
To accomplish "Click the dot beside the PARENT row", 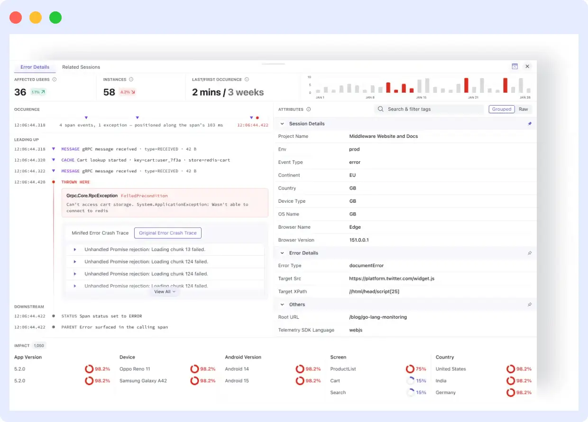I will (54, 327).
